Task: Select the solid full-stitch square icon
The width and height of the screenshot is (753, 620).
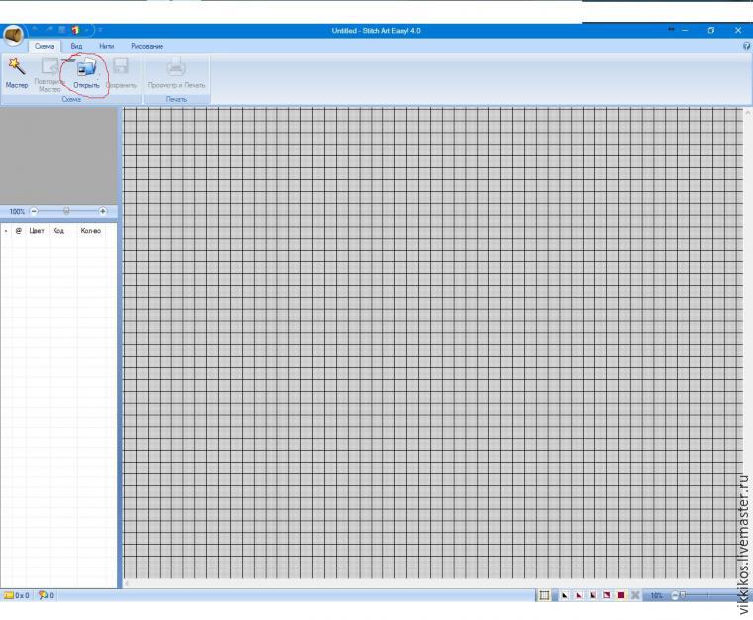Action: [x=621, y=595]
